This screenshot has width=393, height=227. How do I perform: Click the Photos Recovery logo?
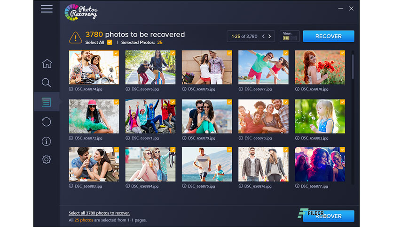point(81,12)
